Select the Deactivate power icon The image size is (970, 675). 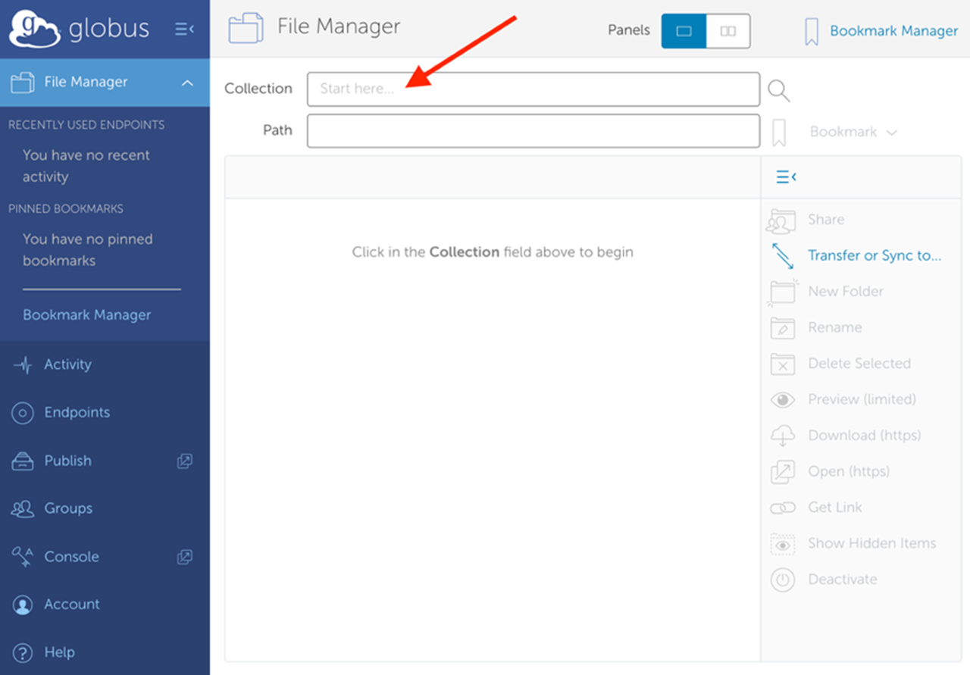[782, 579]
